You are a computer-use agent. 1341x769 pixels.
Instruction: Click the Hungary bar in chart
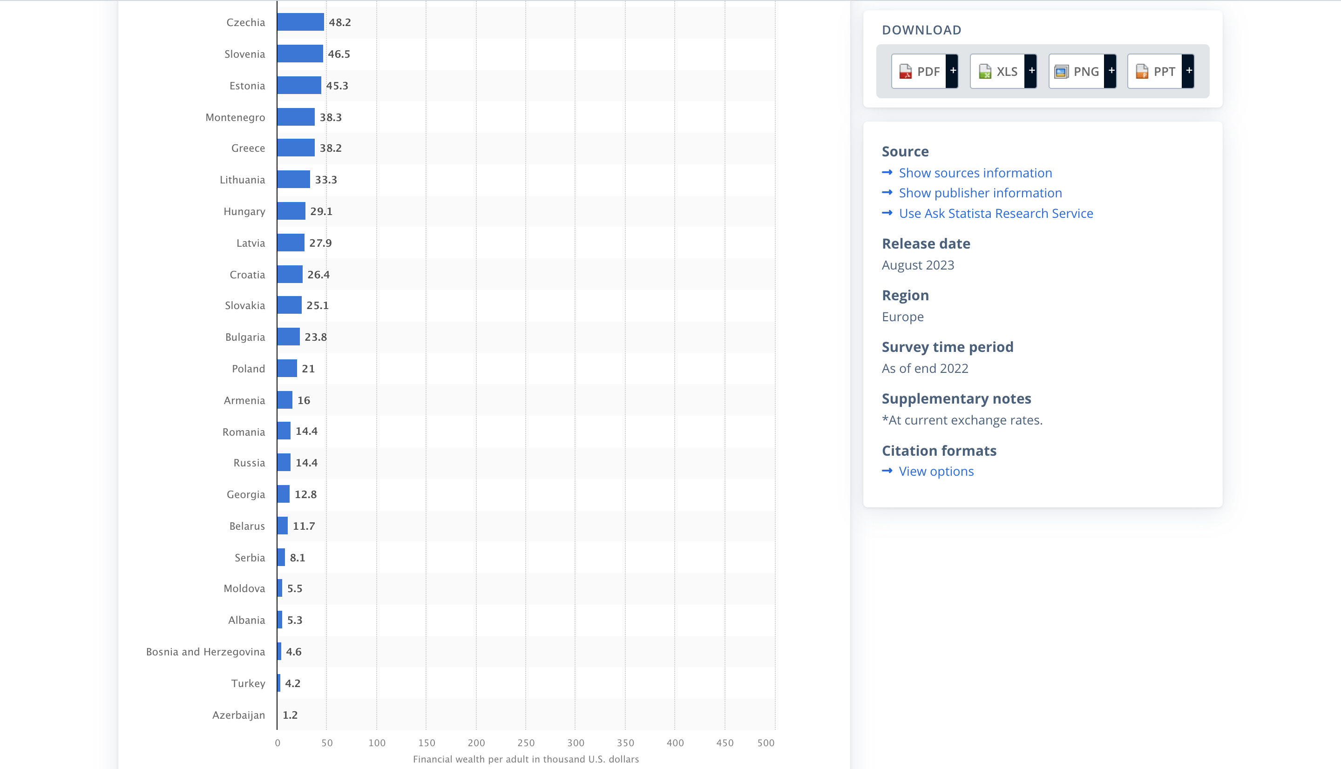point(291,211)
